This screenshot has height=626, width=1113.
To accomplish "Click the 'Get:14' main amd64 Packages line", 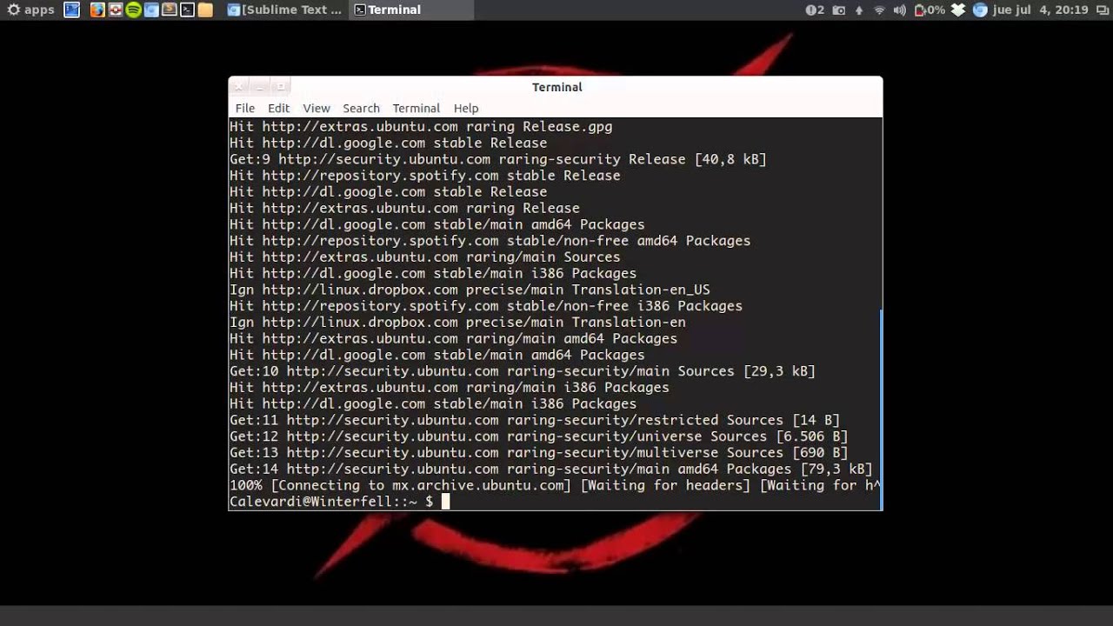I will pos(550,469).
